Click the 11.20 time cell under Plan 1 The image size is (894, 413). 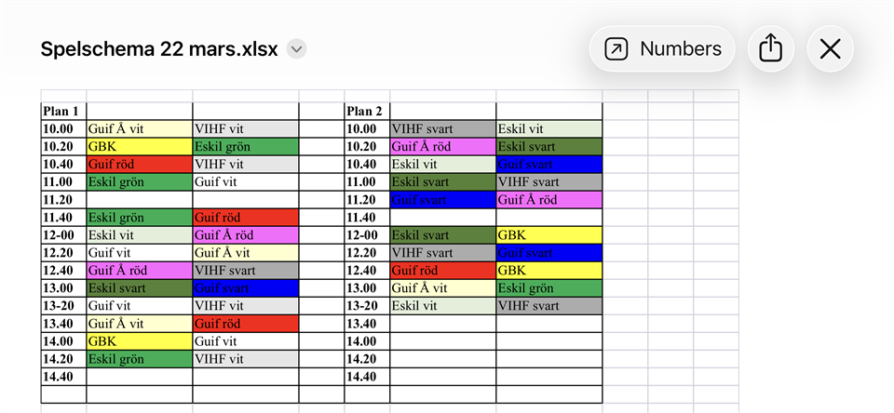63,200
